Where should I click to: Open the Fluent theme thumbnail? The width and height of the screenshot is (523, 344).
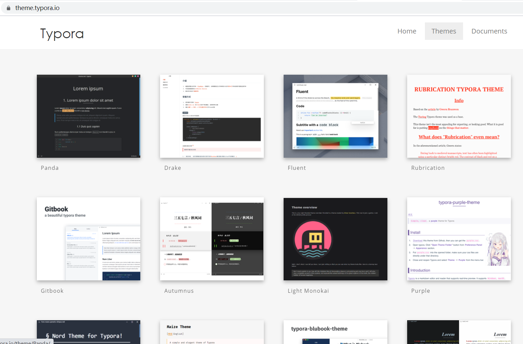click(335, 116)
